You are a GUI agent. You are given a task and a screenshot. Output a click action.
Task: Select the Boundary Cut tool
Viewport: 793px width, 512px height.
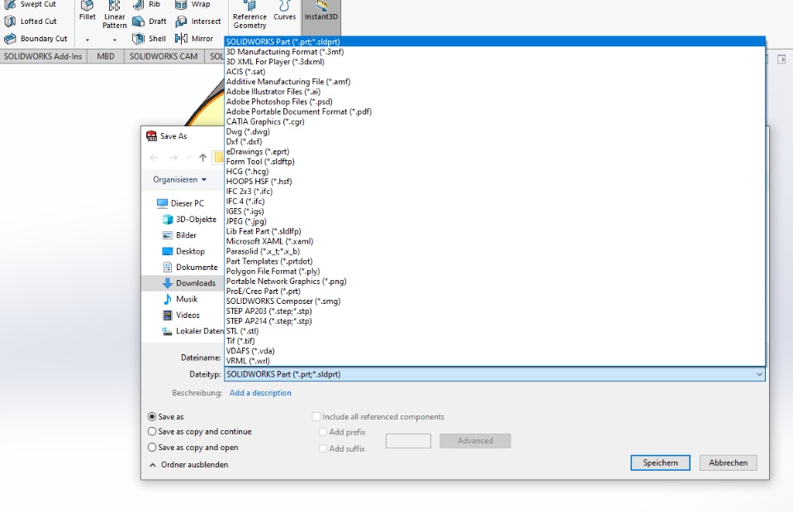click(x=36, y=39)
